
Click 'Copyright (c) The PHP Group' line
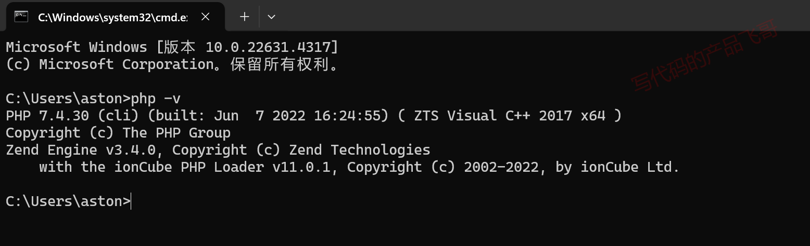118,133
